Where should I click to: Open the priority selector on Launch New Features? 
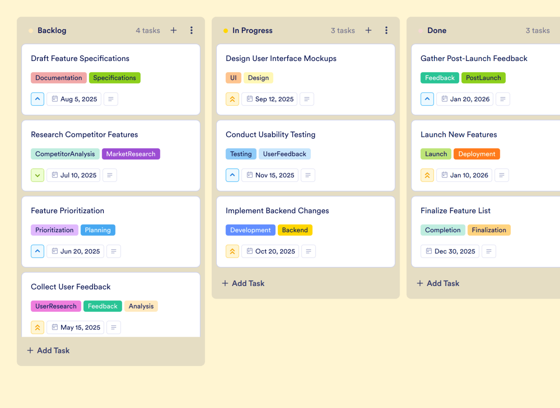427,175
